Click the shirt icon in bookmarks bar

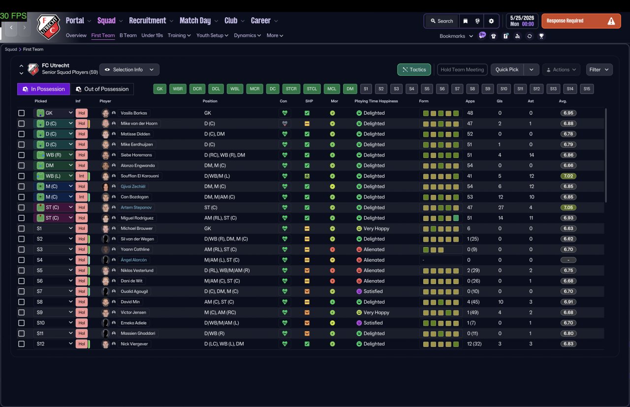494,36
